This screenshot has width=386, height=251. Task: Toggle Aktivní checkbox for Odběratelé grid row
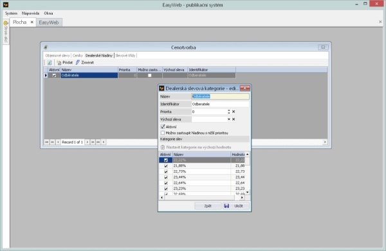click(54, 75)
